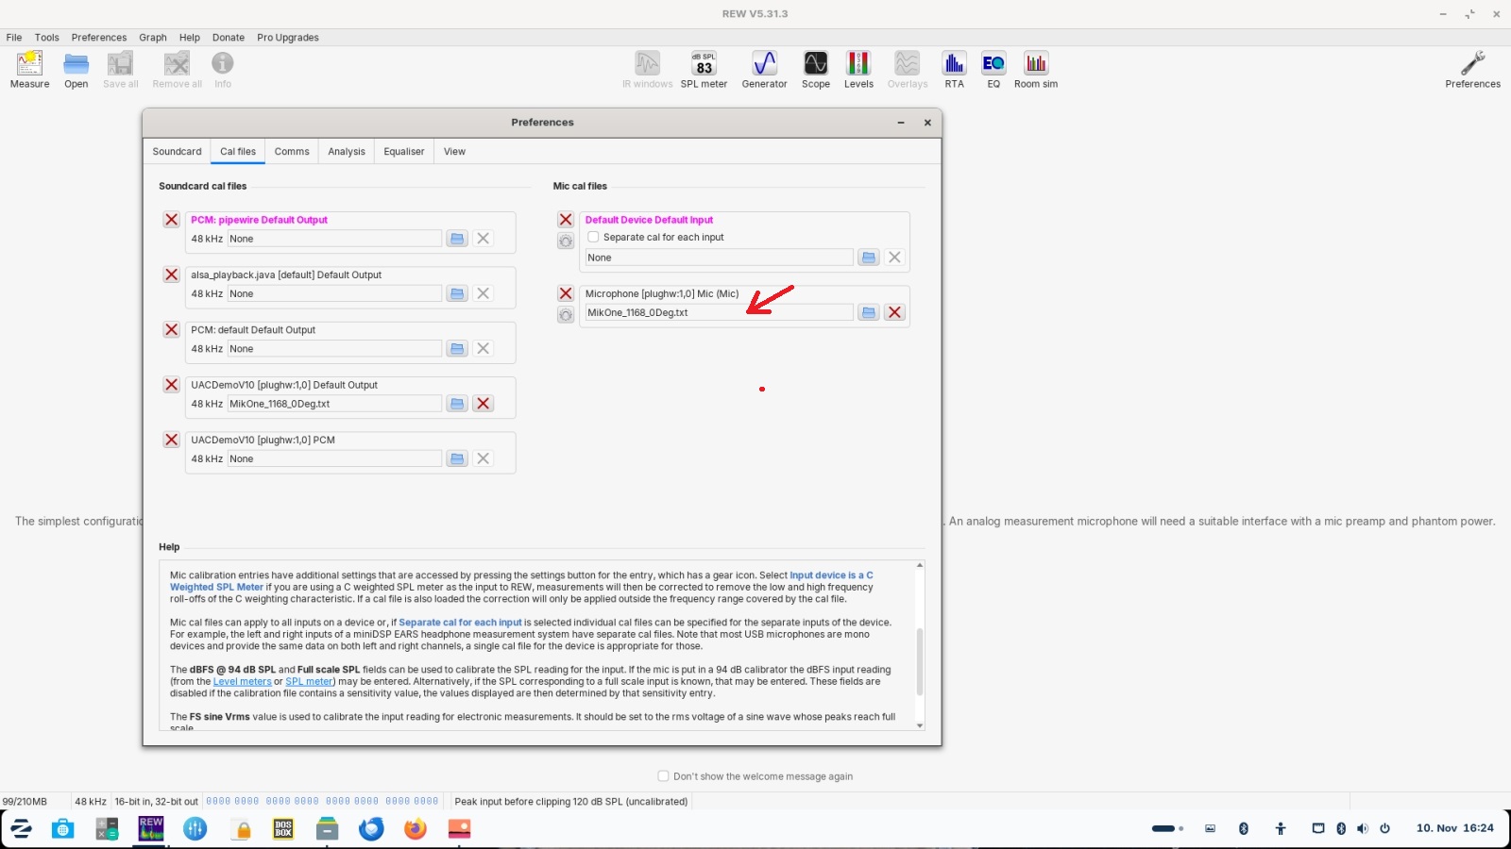Switch to the Equaliser tab
This screenshot has width=1511, height=849.
click(403, 152)
